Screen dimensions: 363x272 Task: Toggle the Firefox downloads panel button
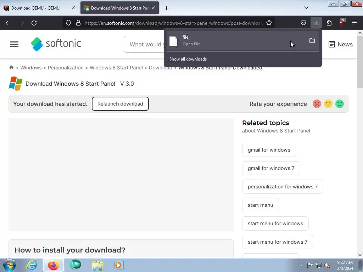(x=316, y=23)
